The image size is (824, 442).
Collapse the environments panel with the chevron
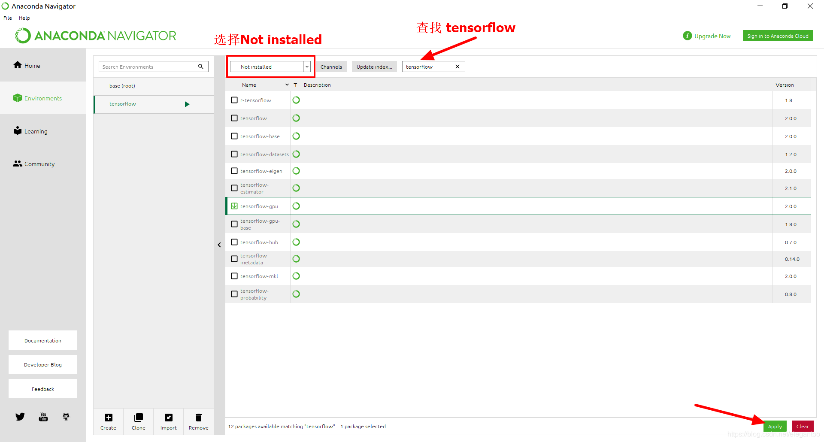(x=219, y=245)
